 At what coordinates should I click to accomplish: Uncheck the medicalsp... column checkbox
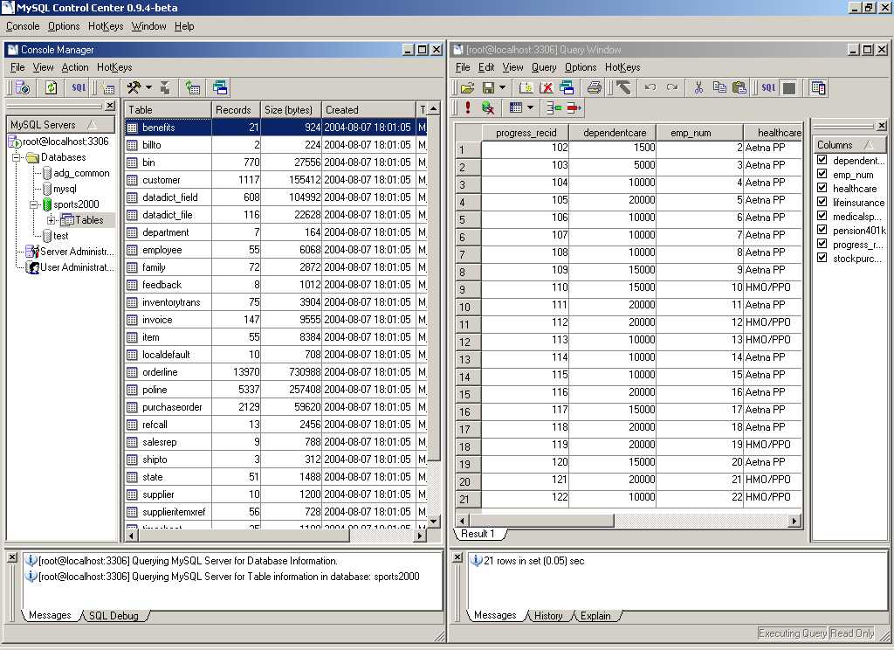click(x=822, y=216)
